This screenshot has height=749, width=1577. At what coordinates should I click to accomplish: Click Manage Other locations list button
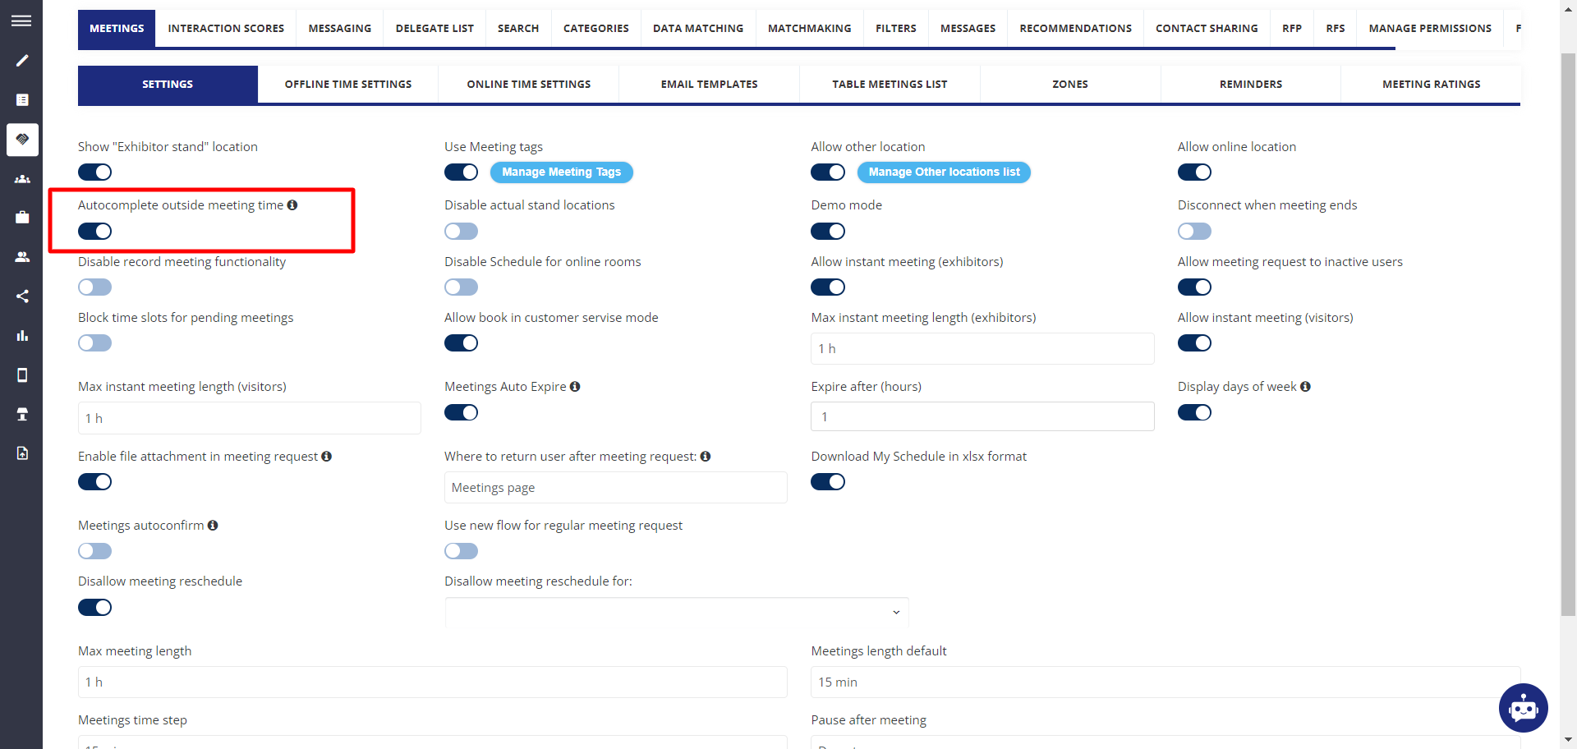tap(944, 172)
